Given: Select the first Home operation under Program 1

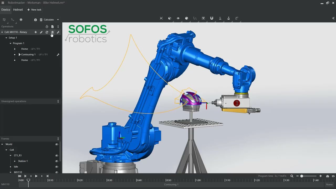Looking at the screenshot, I should click(25, 49).
